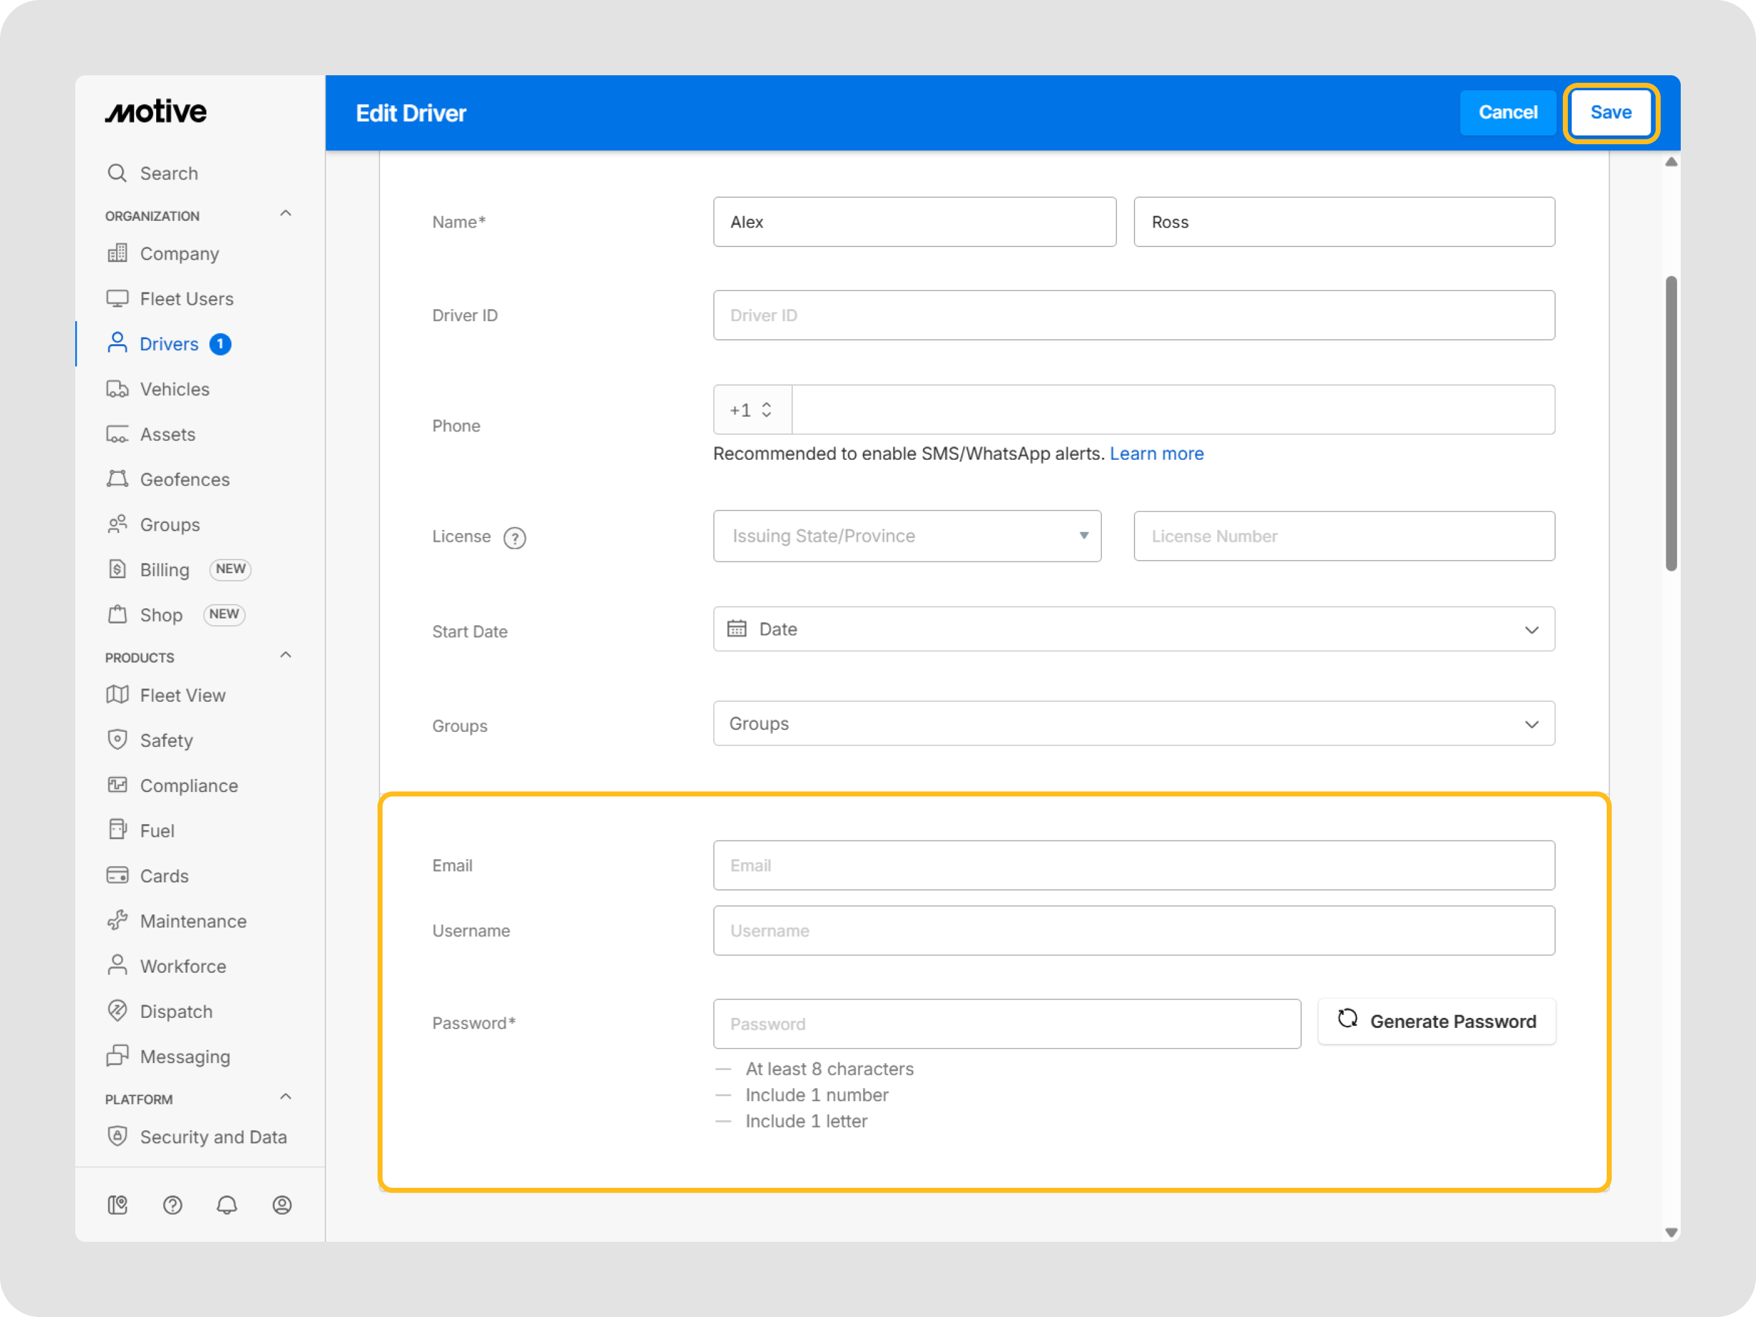Click the calendar icon in Start Date field
The height and width of the screenshot is (1317, 1756).
(737, 629)
